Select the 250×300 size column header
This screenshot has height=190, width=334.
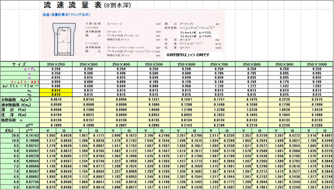tap(89, 64)
